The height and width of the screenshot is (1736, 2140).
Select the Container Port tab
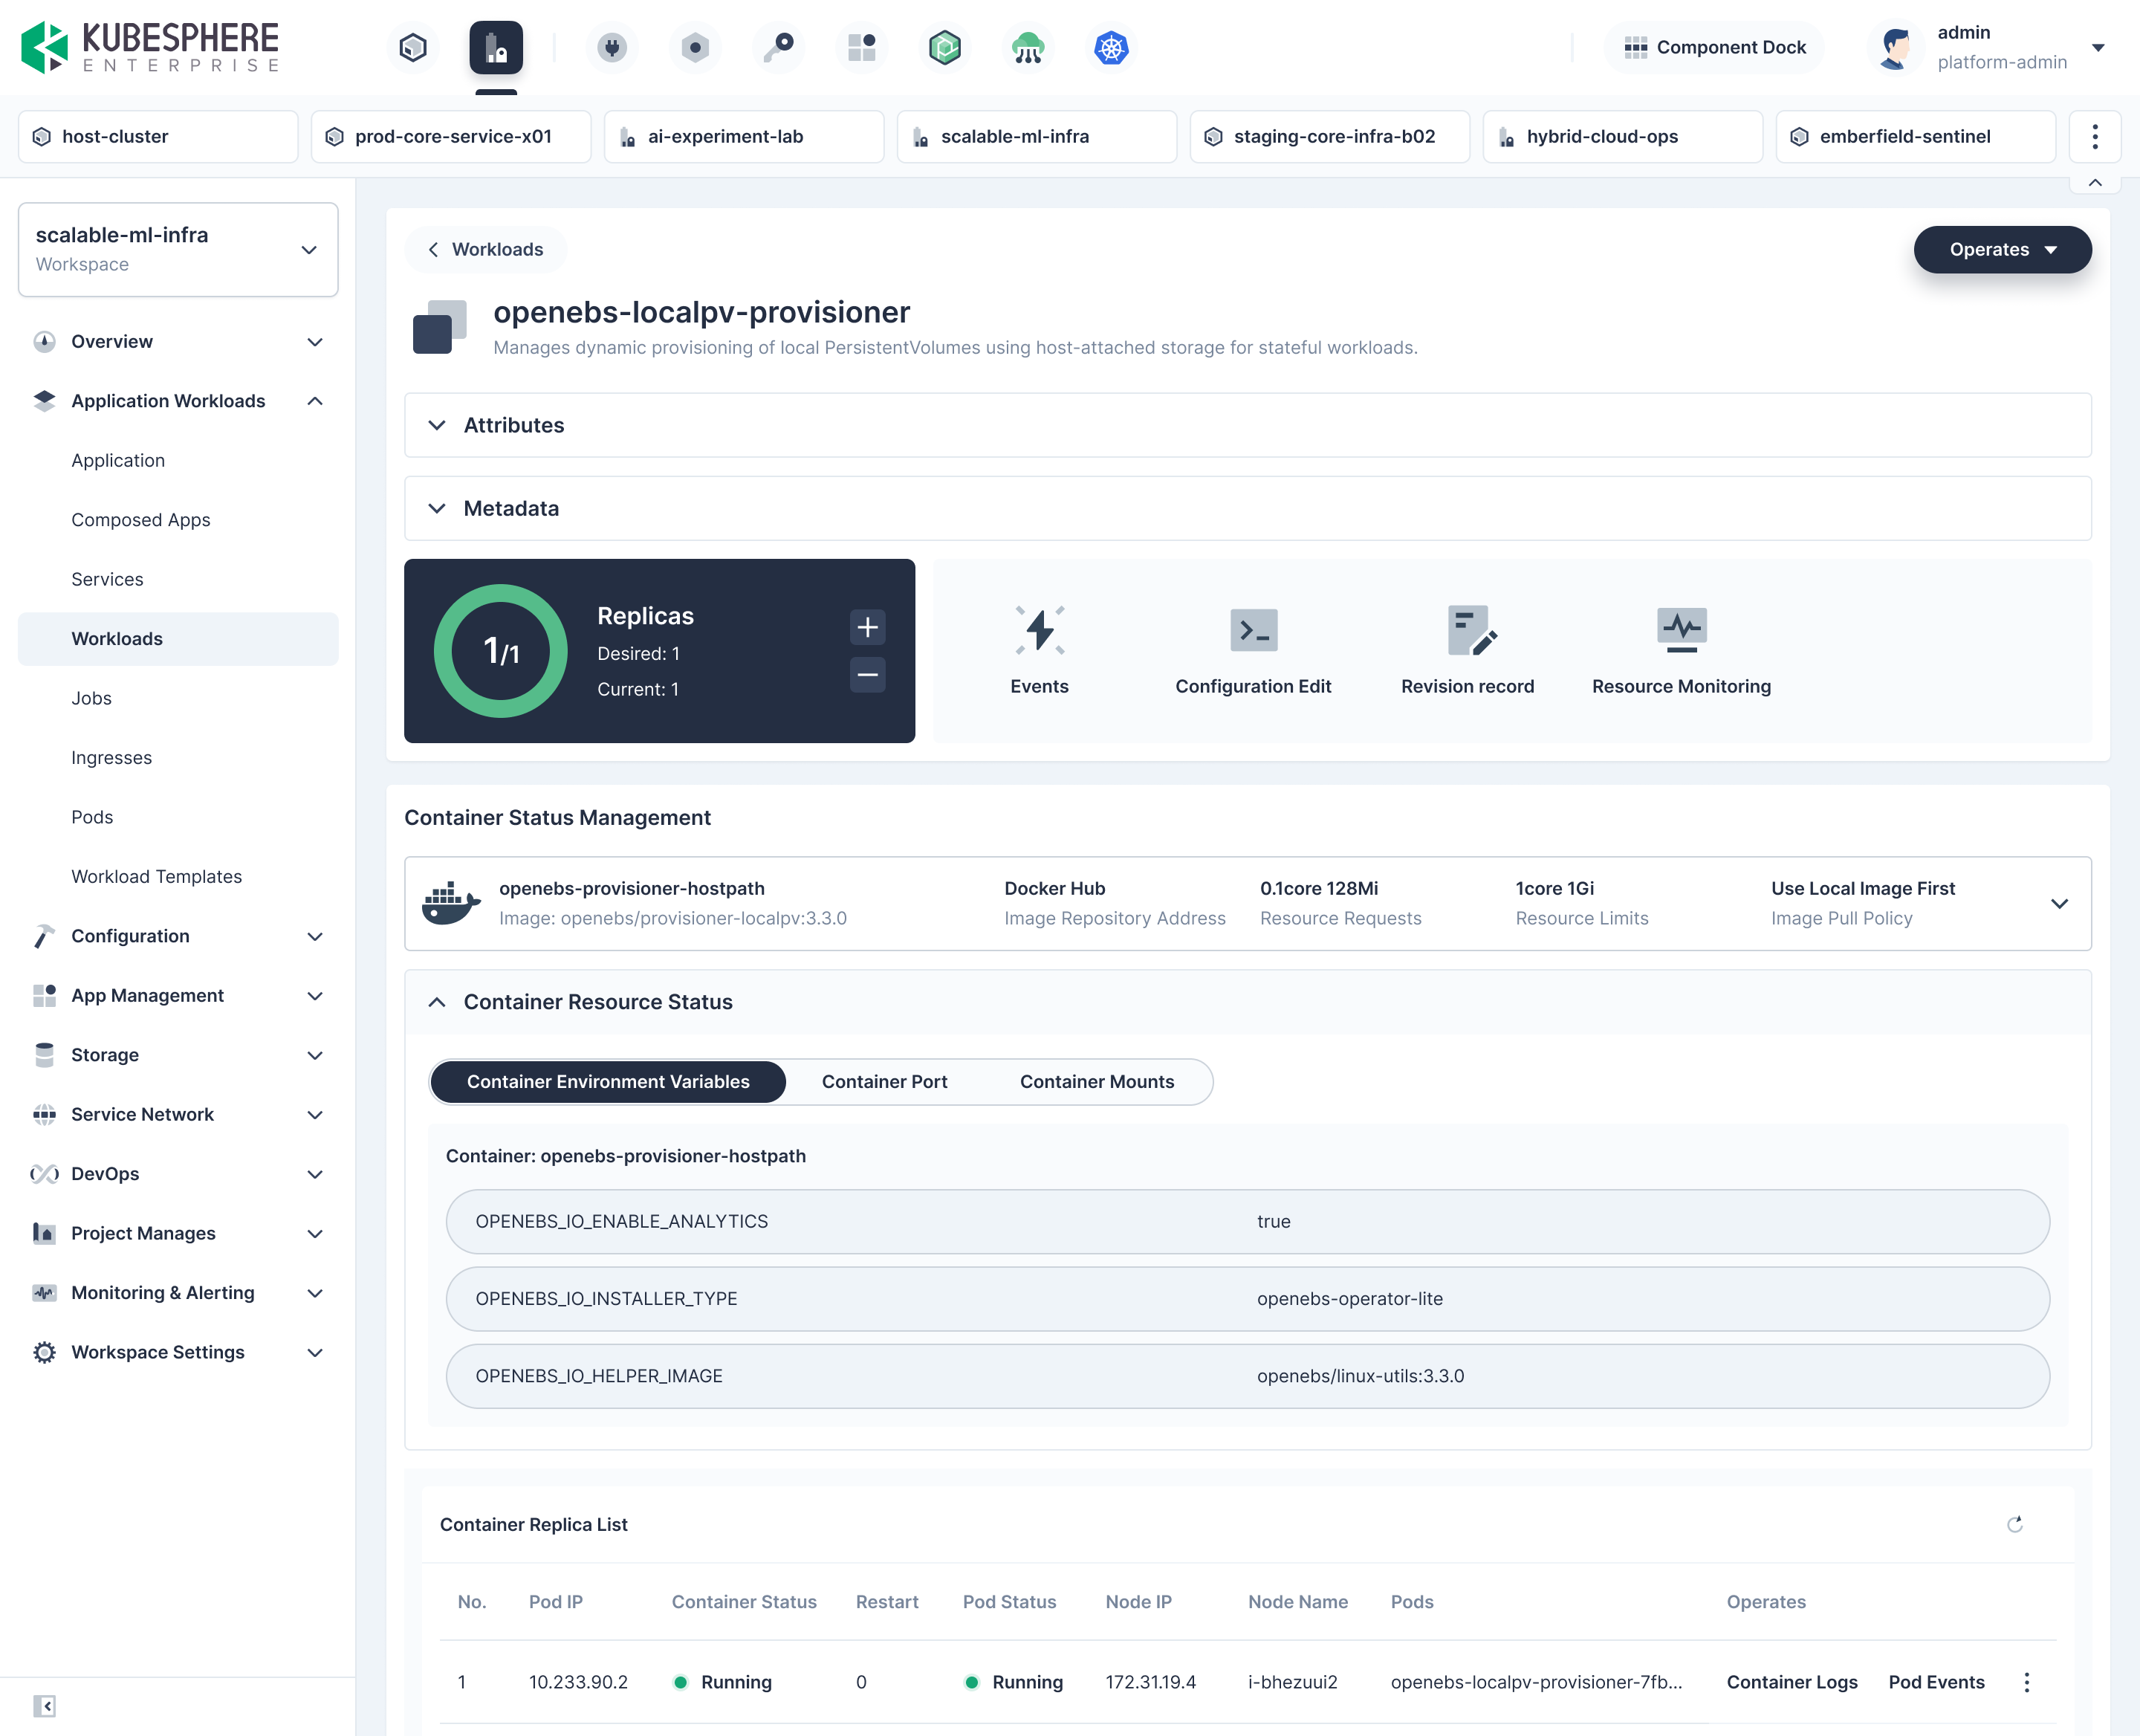pos(884,1082)
